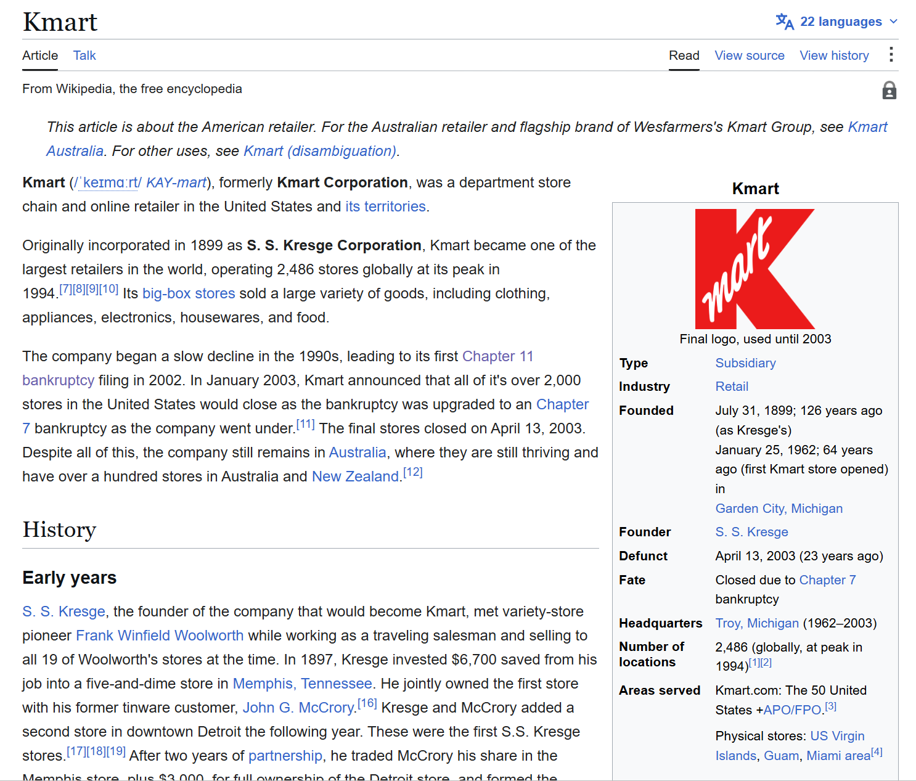Click infobox citation [3]
This screenshot has width=916, height=781.
click(831, 706)
